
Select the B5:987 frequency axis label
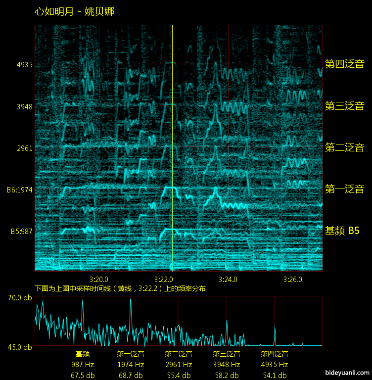coord(20,231)
